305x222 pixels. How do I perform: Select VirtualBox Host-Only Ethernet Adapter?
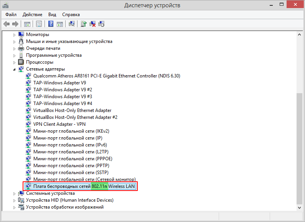click(72, 110)
